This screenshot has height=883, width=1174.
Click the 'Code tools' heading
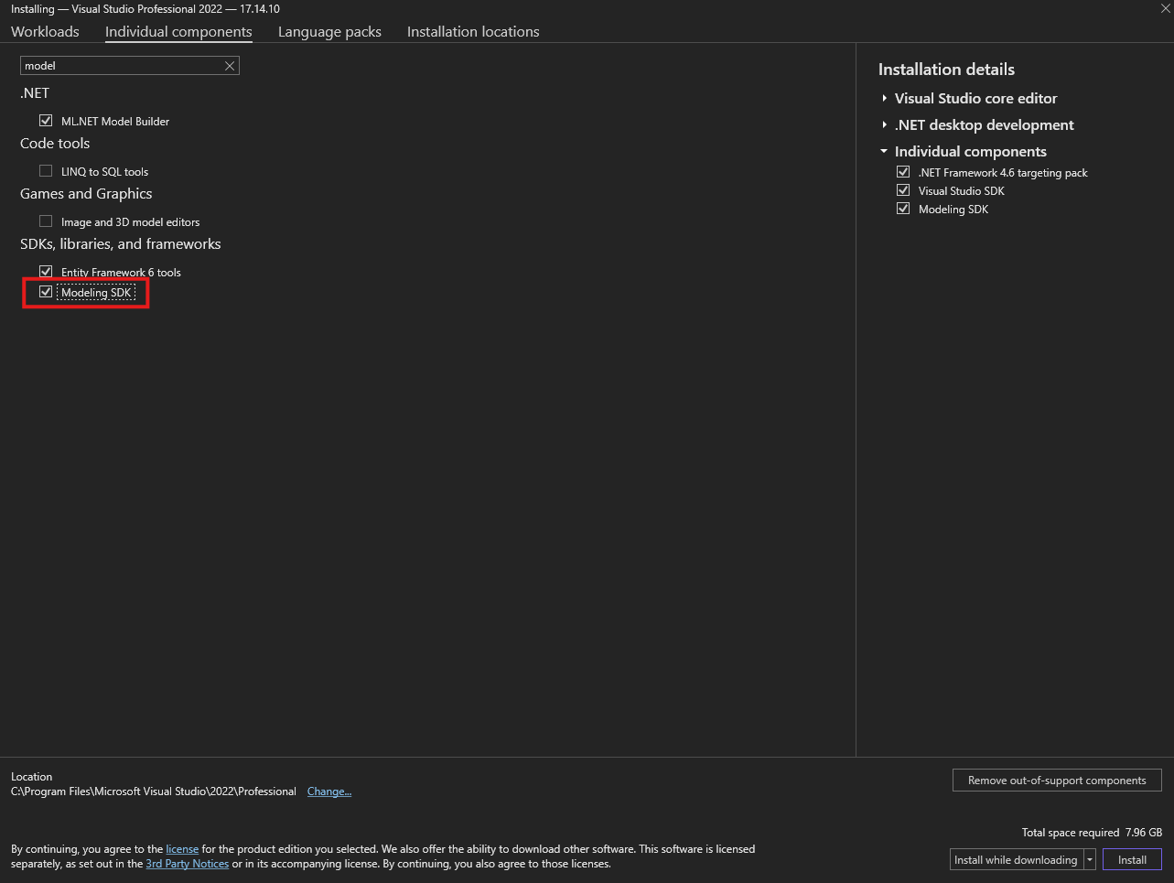[55, 143]
